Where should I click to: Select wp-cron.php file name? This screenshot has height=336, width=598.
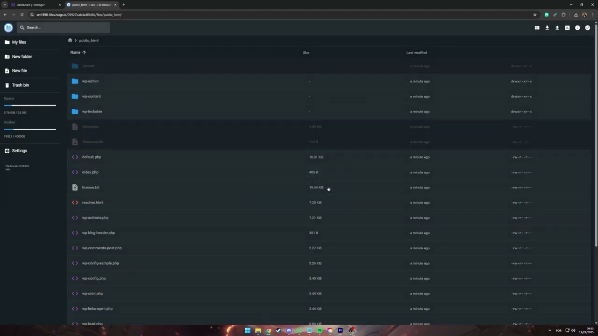pos(93,294)
